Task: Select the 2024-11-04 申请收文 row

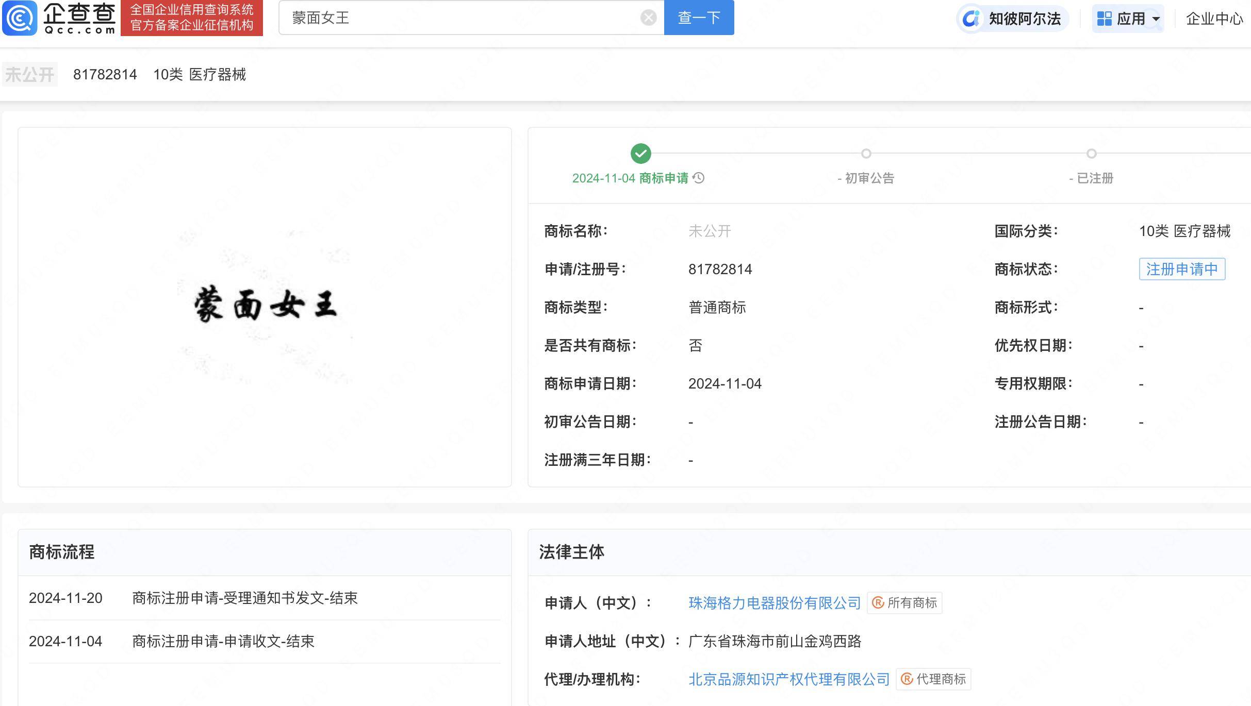Action: coord(265,642)
